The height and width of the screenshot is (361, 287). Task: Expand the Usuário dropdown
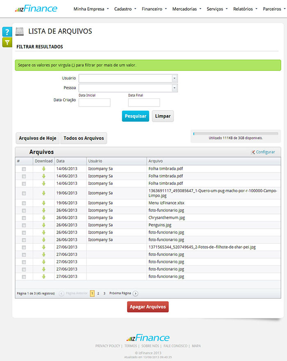174,78
